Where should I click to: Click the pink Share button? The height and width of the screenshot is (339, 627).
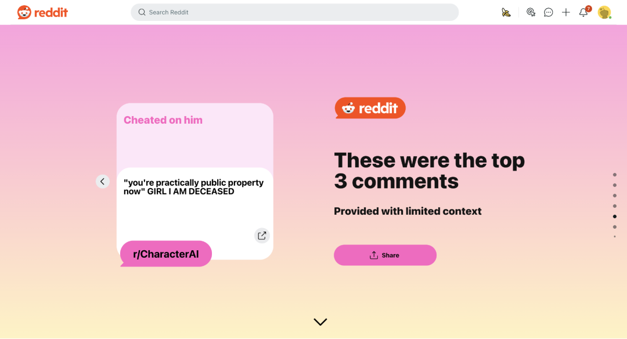click(385, 255)
